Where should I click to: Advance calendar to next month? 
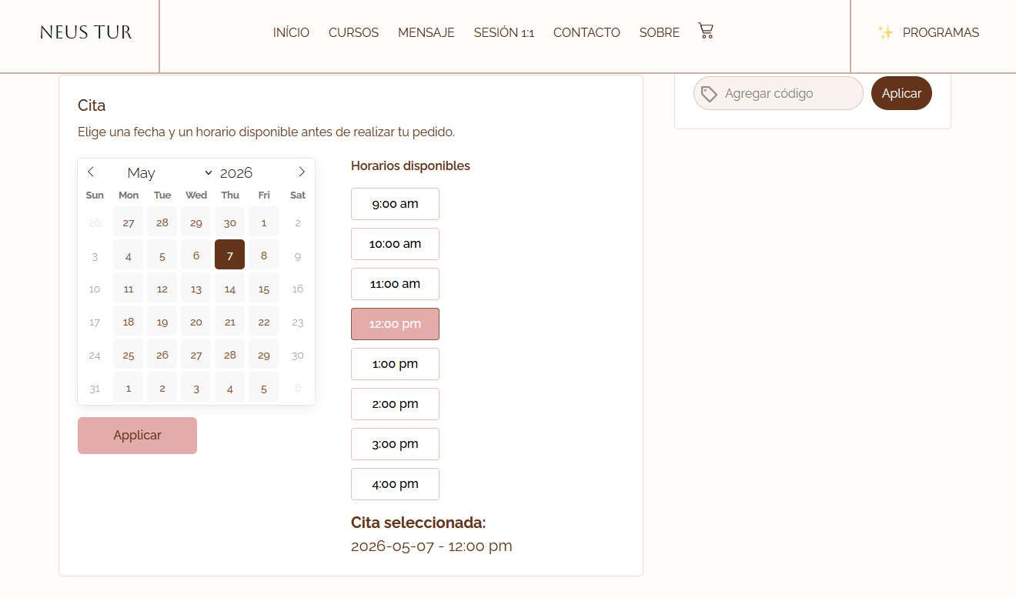tap(302, 172)
